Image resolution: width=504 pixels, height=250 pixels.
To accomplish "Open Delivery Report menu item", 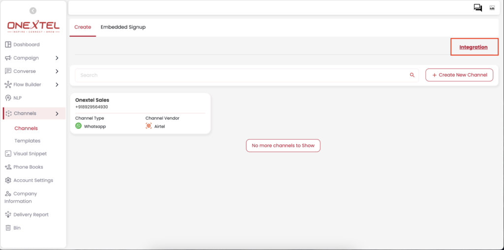I will [x=31, y=214].
